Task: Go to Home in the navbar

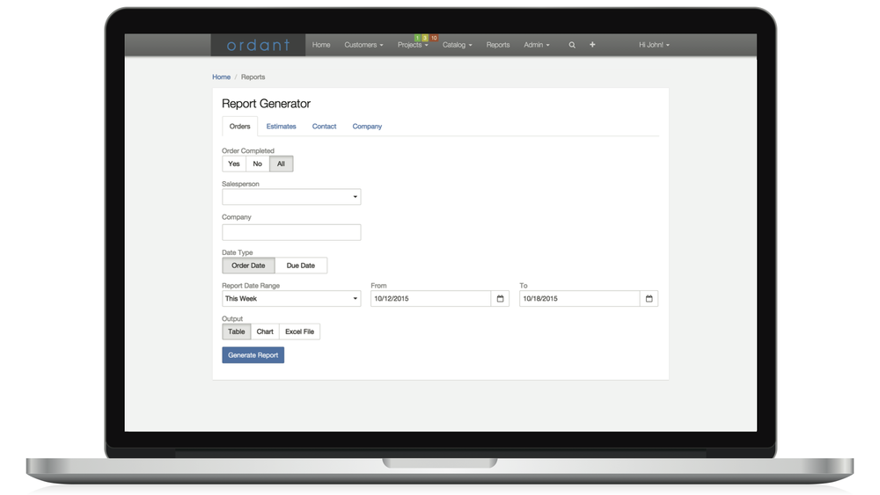Action: click(x=321, y=45)
